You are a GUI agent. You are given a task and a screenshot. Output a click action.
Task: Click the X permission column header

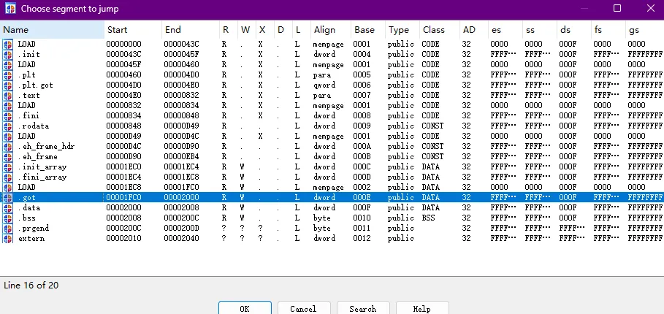pos(265,30)
